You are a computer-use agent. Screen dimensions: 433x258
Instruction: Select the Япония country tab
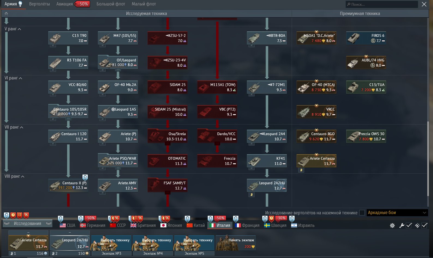[171, 226]
